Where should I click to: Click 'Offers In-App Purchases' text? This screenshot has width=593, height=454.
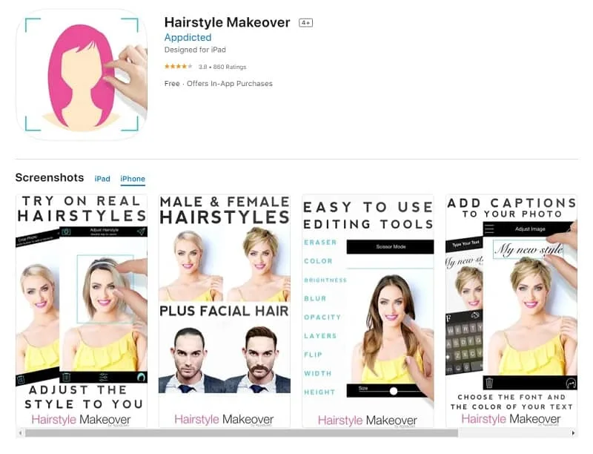tap(230, 84)
